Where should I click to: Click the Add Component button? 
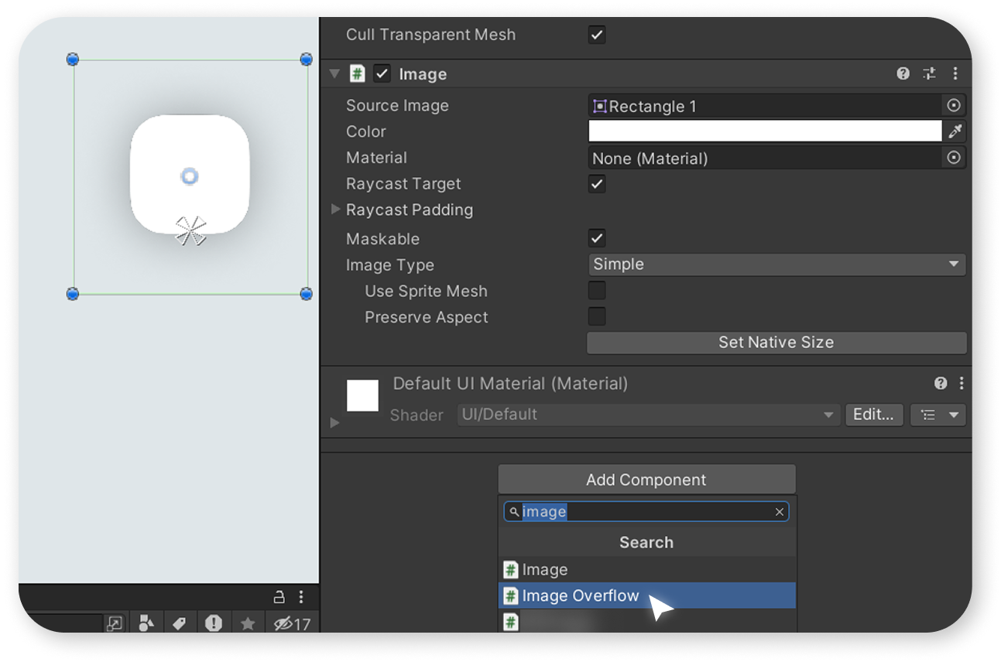646,479
